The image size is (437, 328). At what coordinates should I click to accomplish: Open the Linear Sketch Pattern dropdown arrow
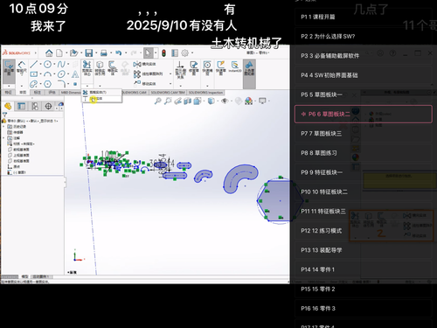170,74
